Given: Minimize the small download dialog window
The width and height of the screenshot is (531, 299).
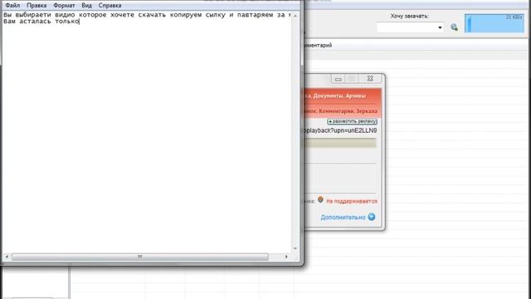Looking at the screenshot, I should pyautogui.click(x=338, y=79).
